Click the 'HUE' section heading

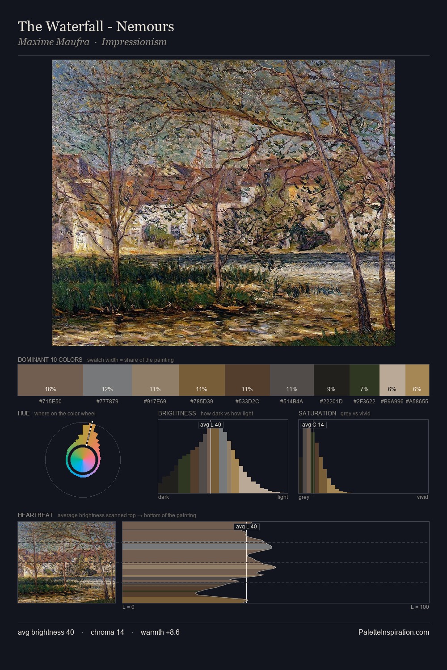tap(24, 413)
